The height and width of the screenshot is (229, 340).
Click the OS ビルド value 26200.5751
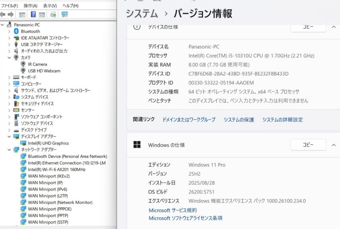point(201,192)
